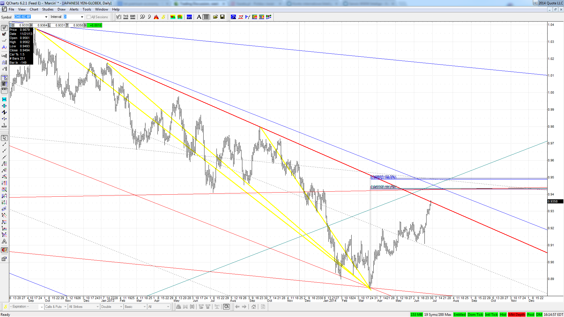This screenshot has width=564, height=317.
Task: Expand the Interval dropdown
Action: pos(82,17)
